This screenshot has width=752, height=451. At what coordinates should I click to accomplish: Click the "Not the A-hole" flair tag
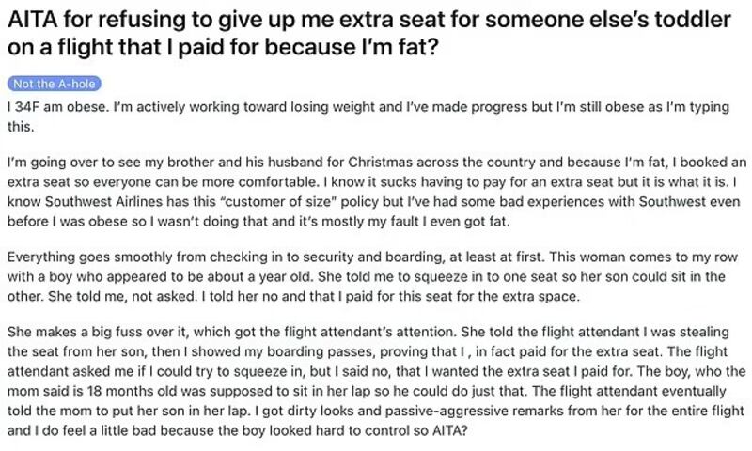(x=53, y=84)
